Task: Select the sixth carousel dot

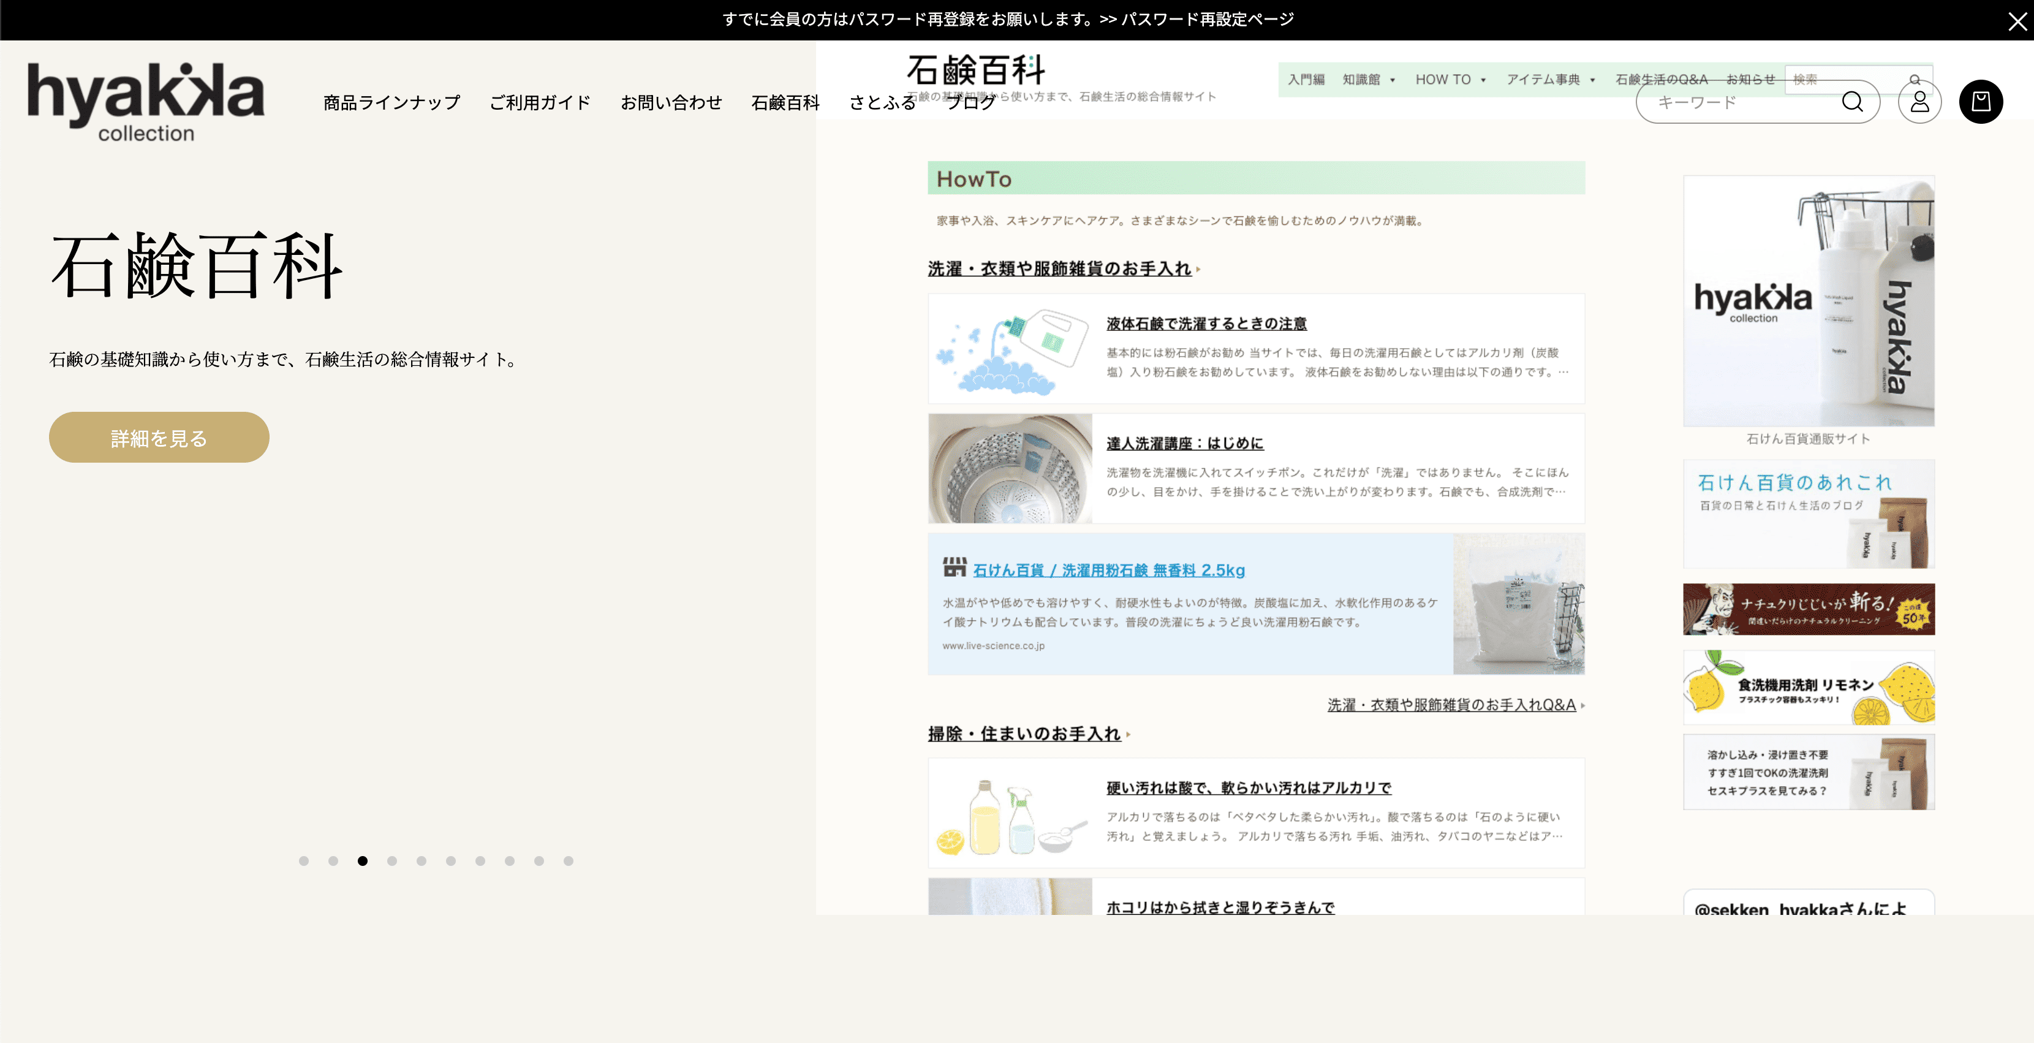Action: [x=451, y=860]
